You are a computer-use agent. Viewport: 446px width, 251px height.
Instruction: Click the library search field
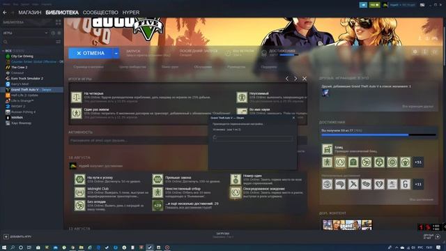tap(29, 42)
